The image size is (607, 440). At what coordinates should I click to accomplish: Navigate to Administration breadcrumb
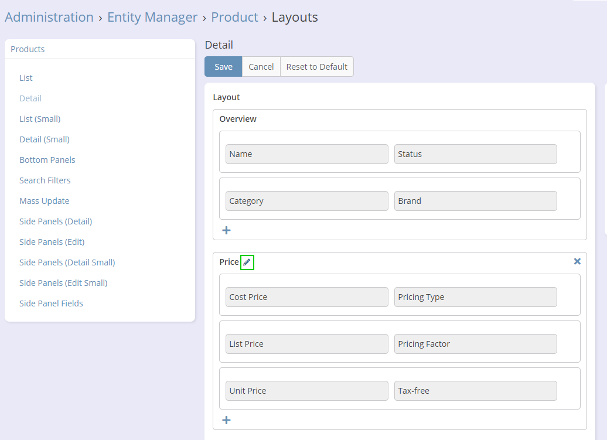click(x=49, y=18)
